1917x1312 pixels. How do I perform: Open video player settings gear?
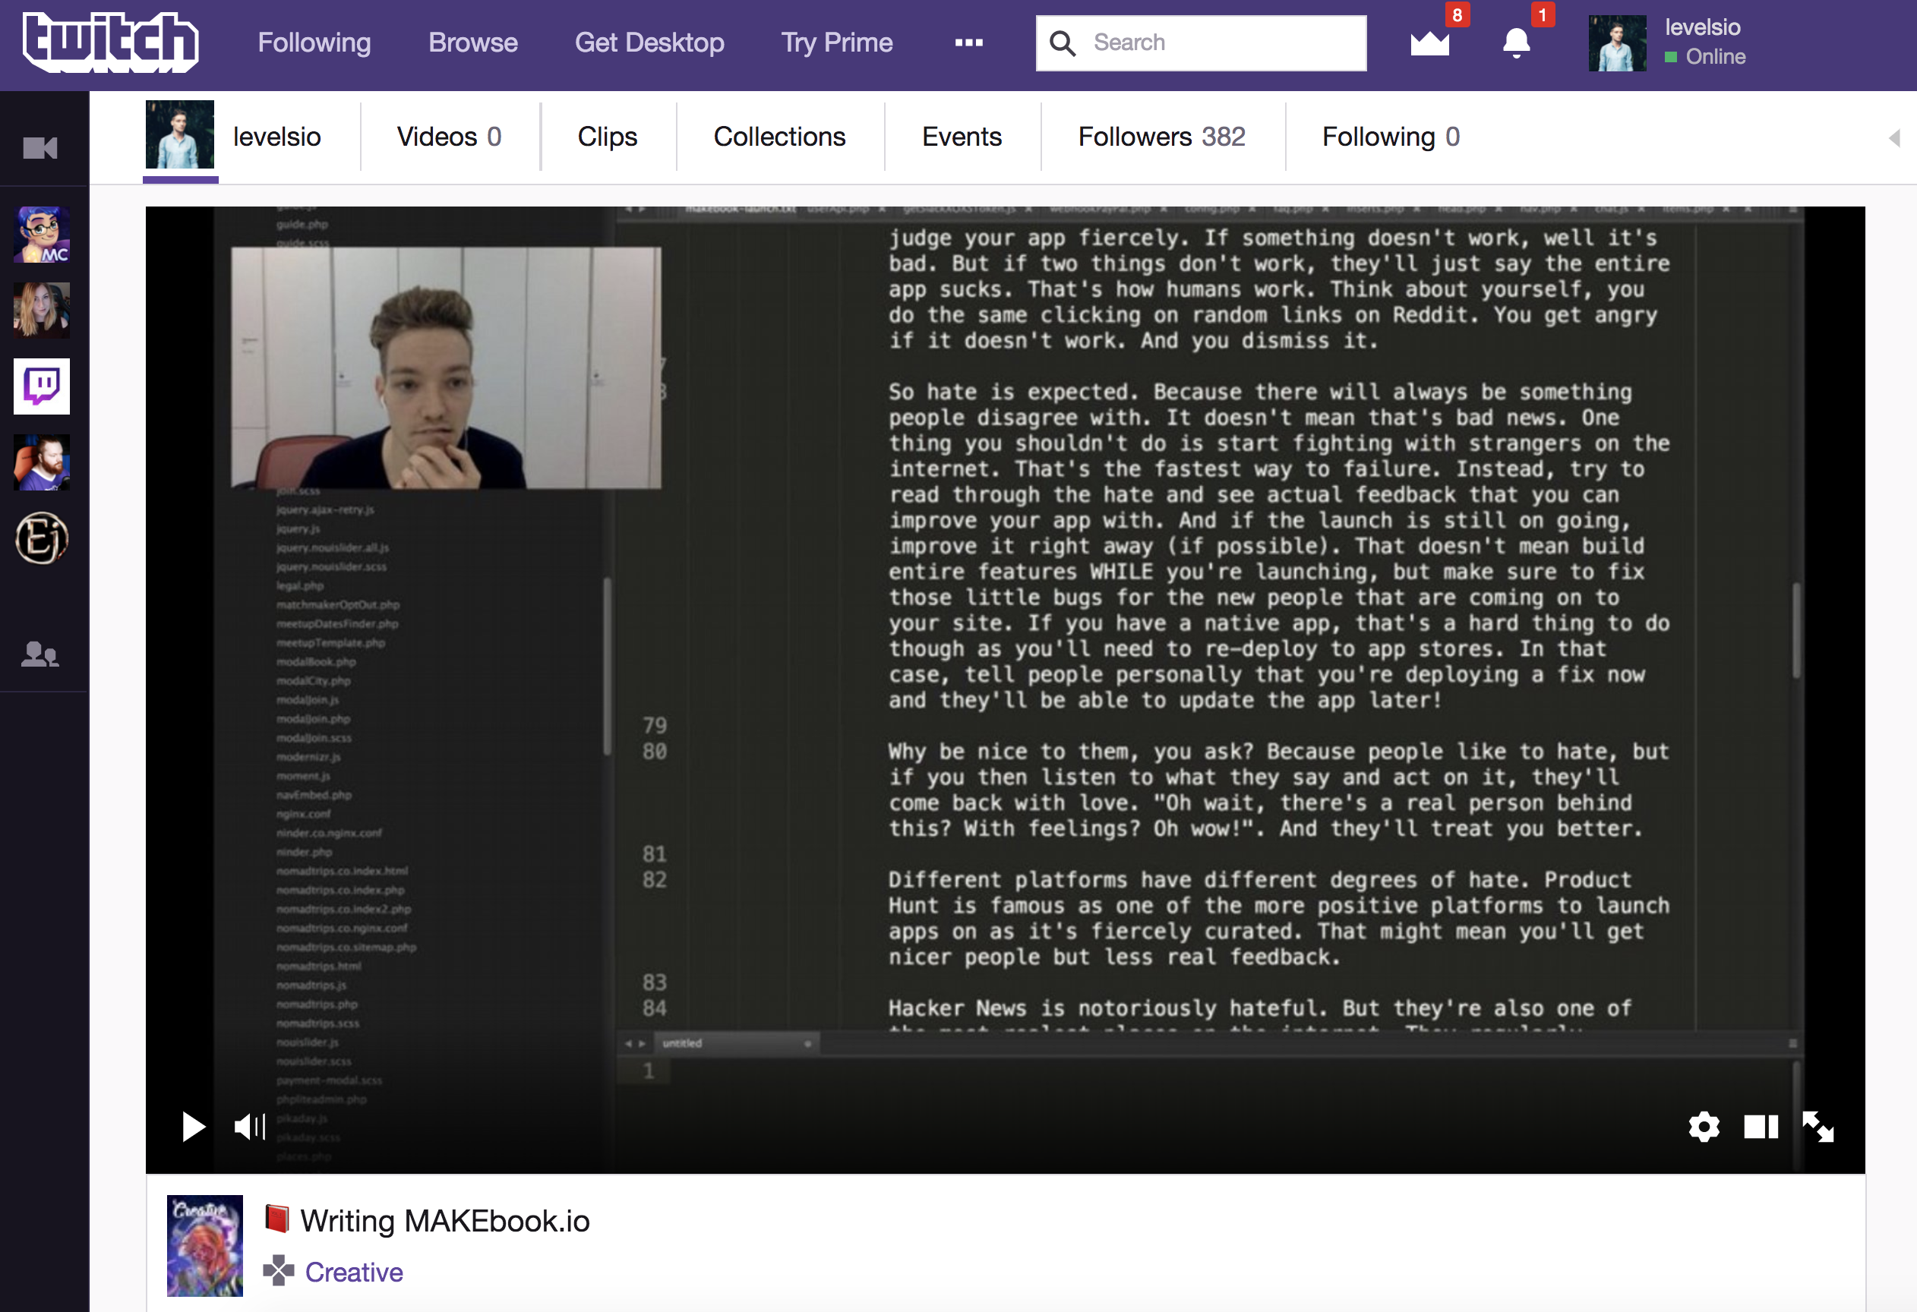coord(1704,1127)
